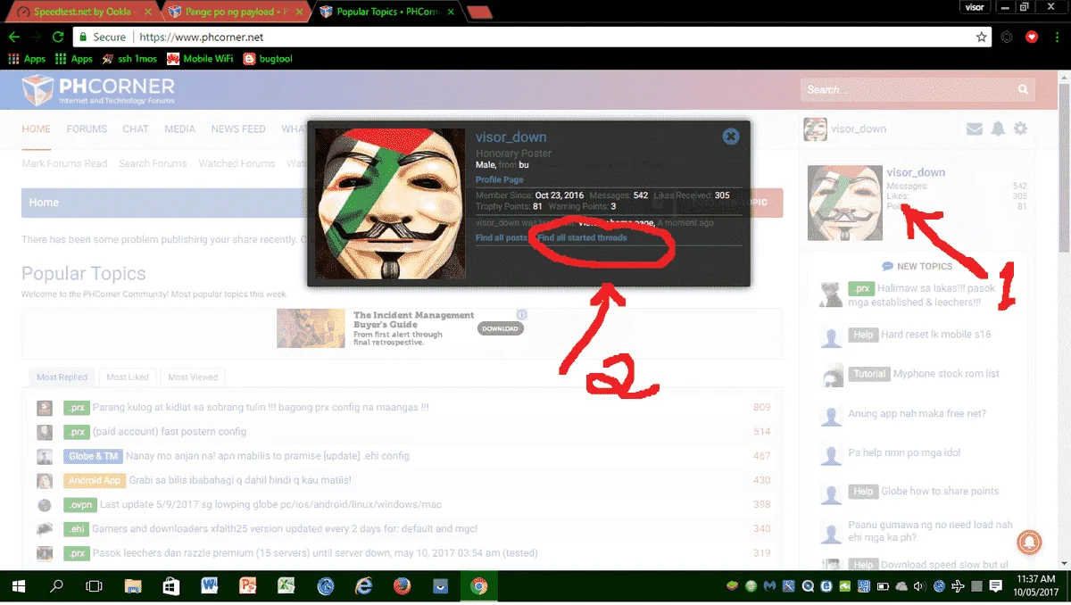Open 'bugtool' bookmark

pyautogui.click(x=269, y=59)
